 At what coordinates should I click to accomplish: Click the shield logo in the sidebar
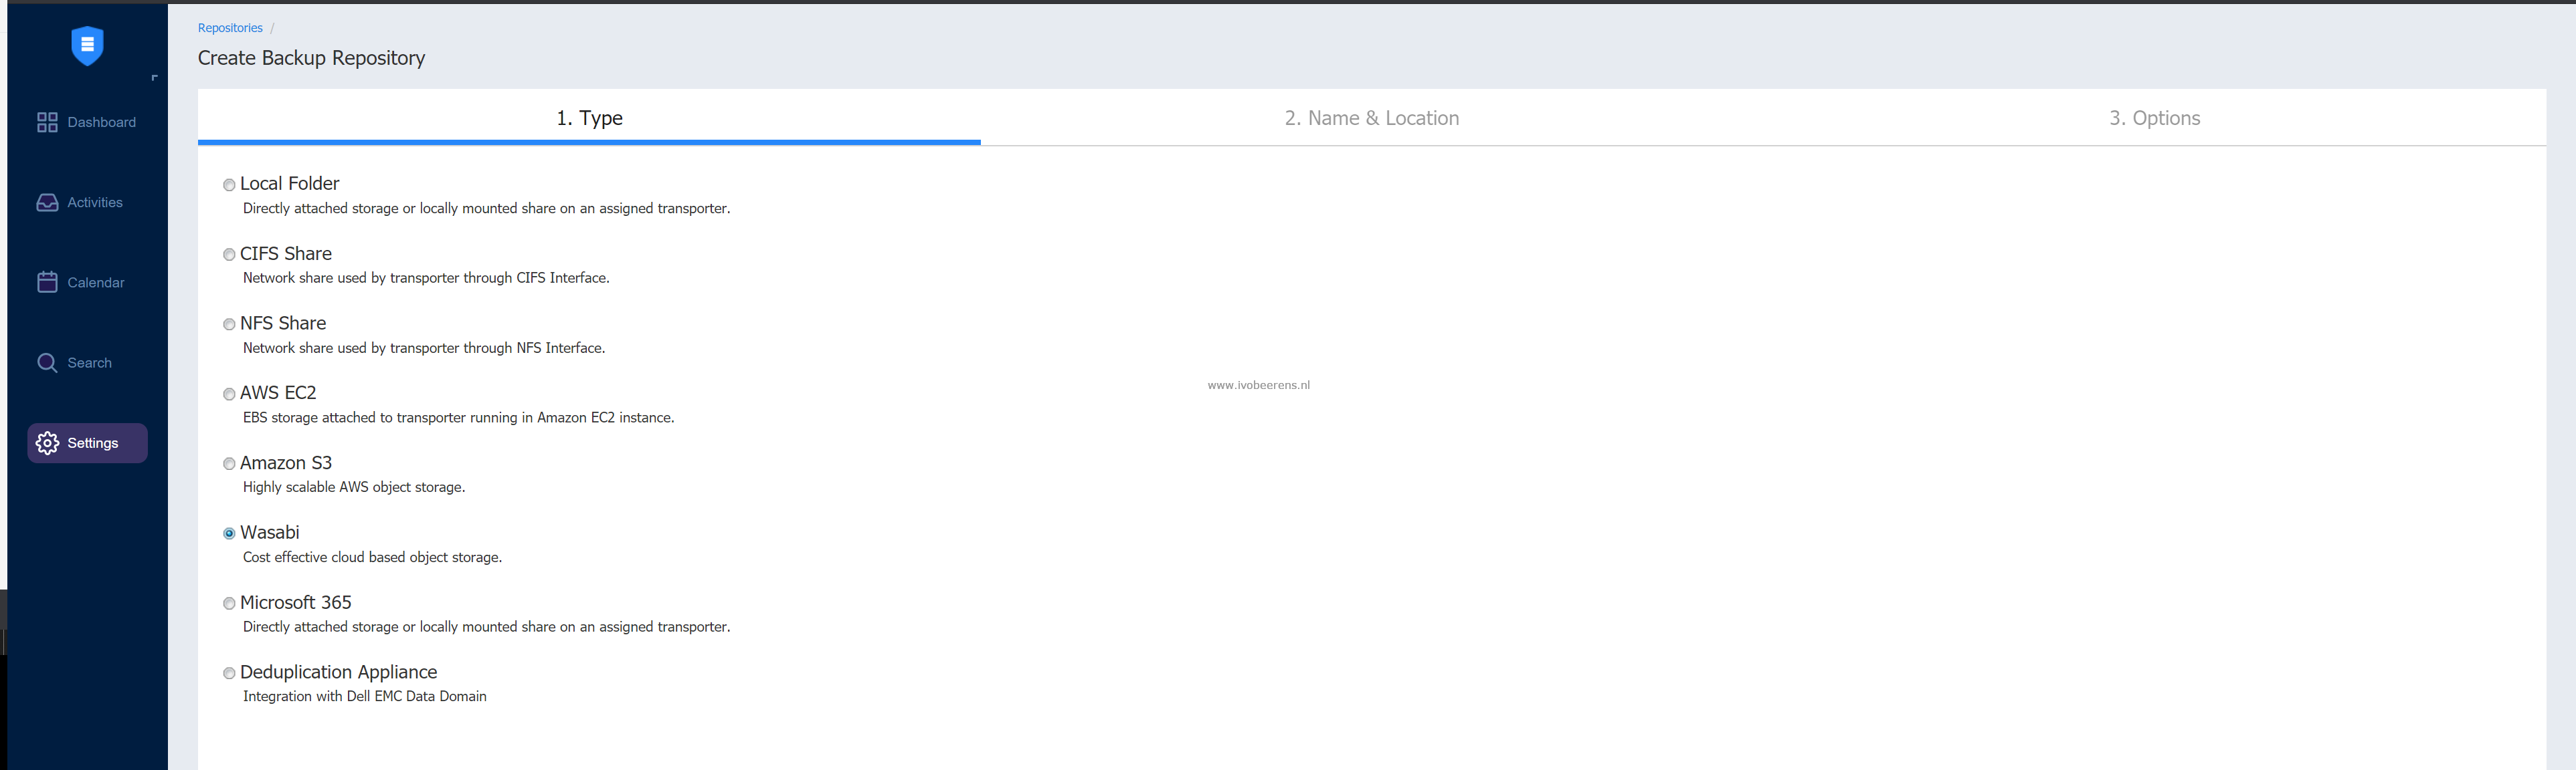[x=87, y=46]
